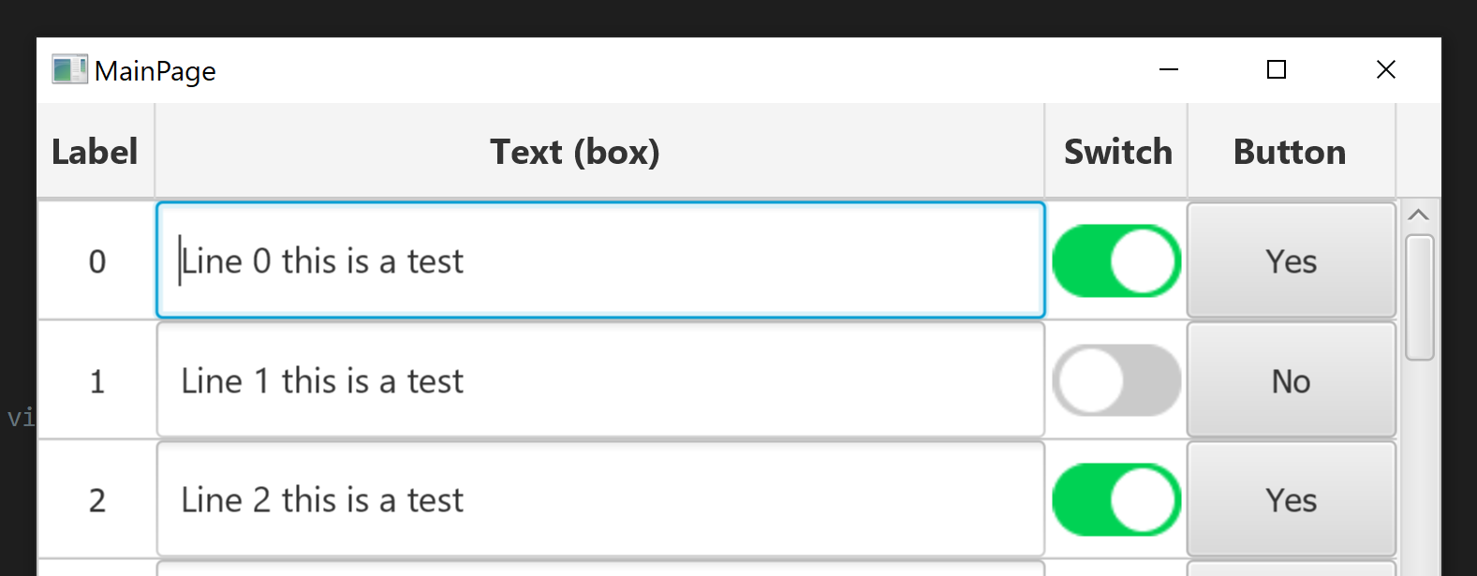Viewport: 1477px width, 576px height.
Task: Click the "Line 2 this is a test" text box
Action: [x=599, y=500]
